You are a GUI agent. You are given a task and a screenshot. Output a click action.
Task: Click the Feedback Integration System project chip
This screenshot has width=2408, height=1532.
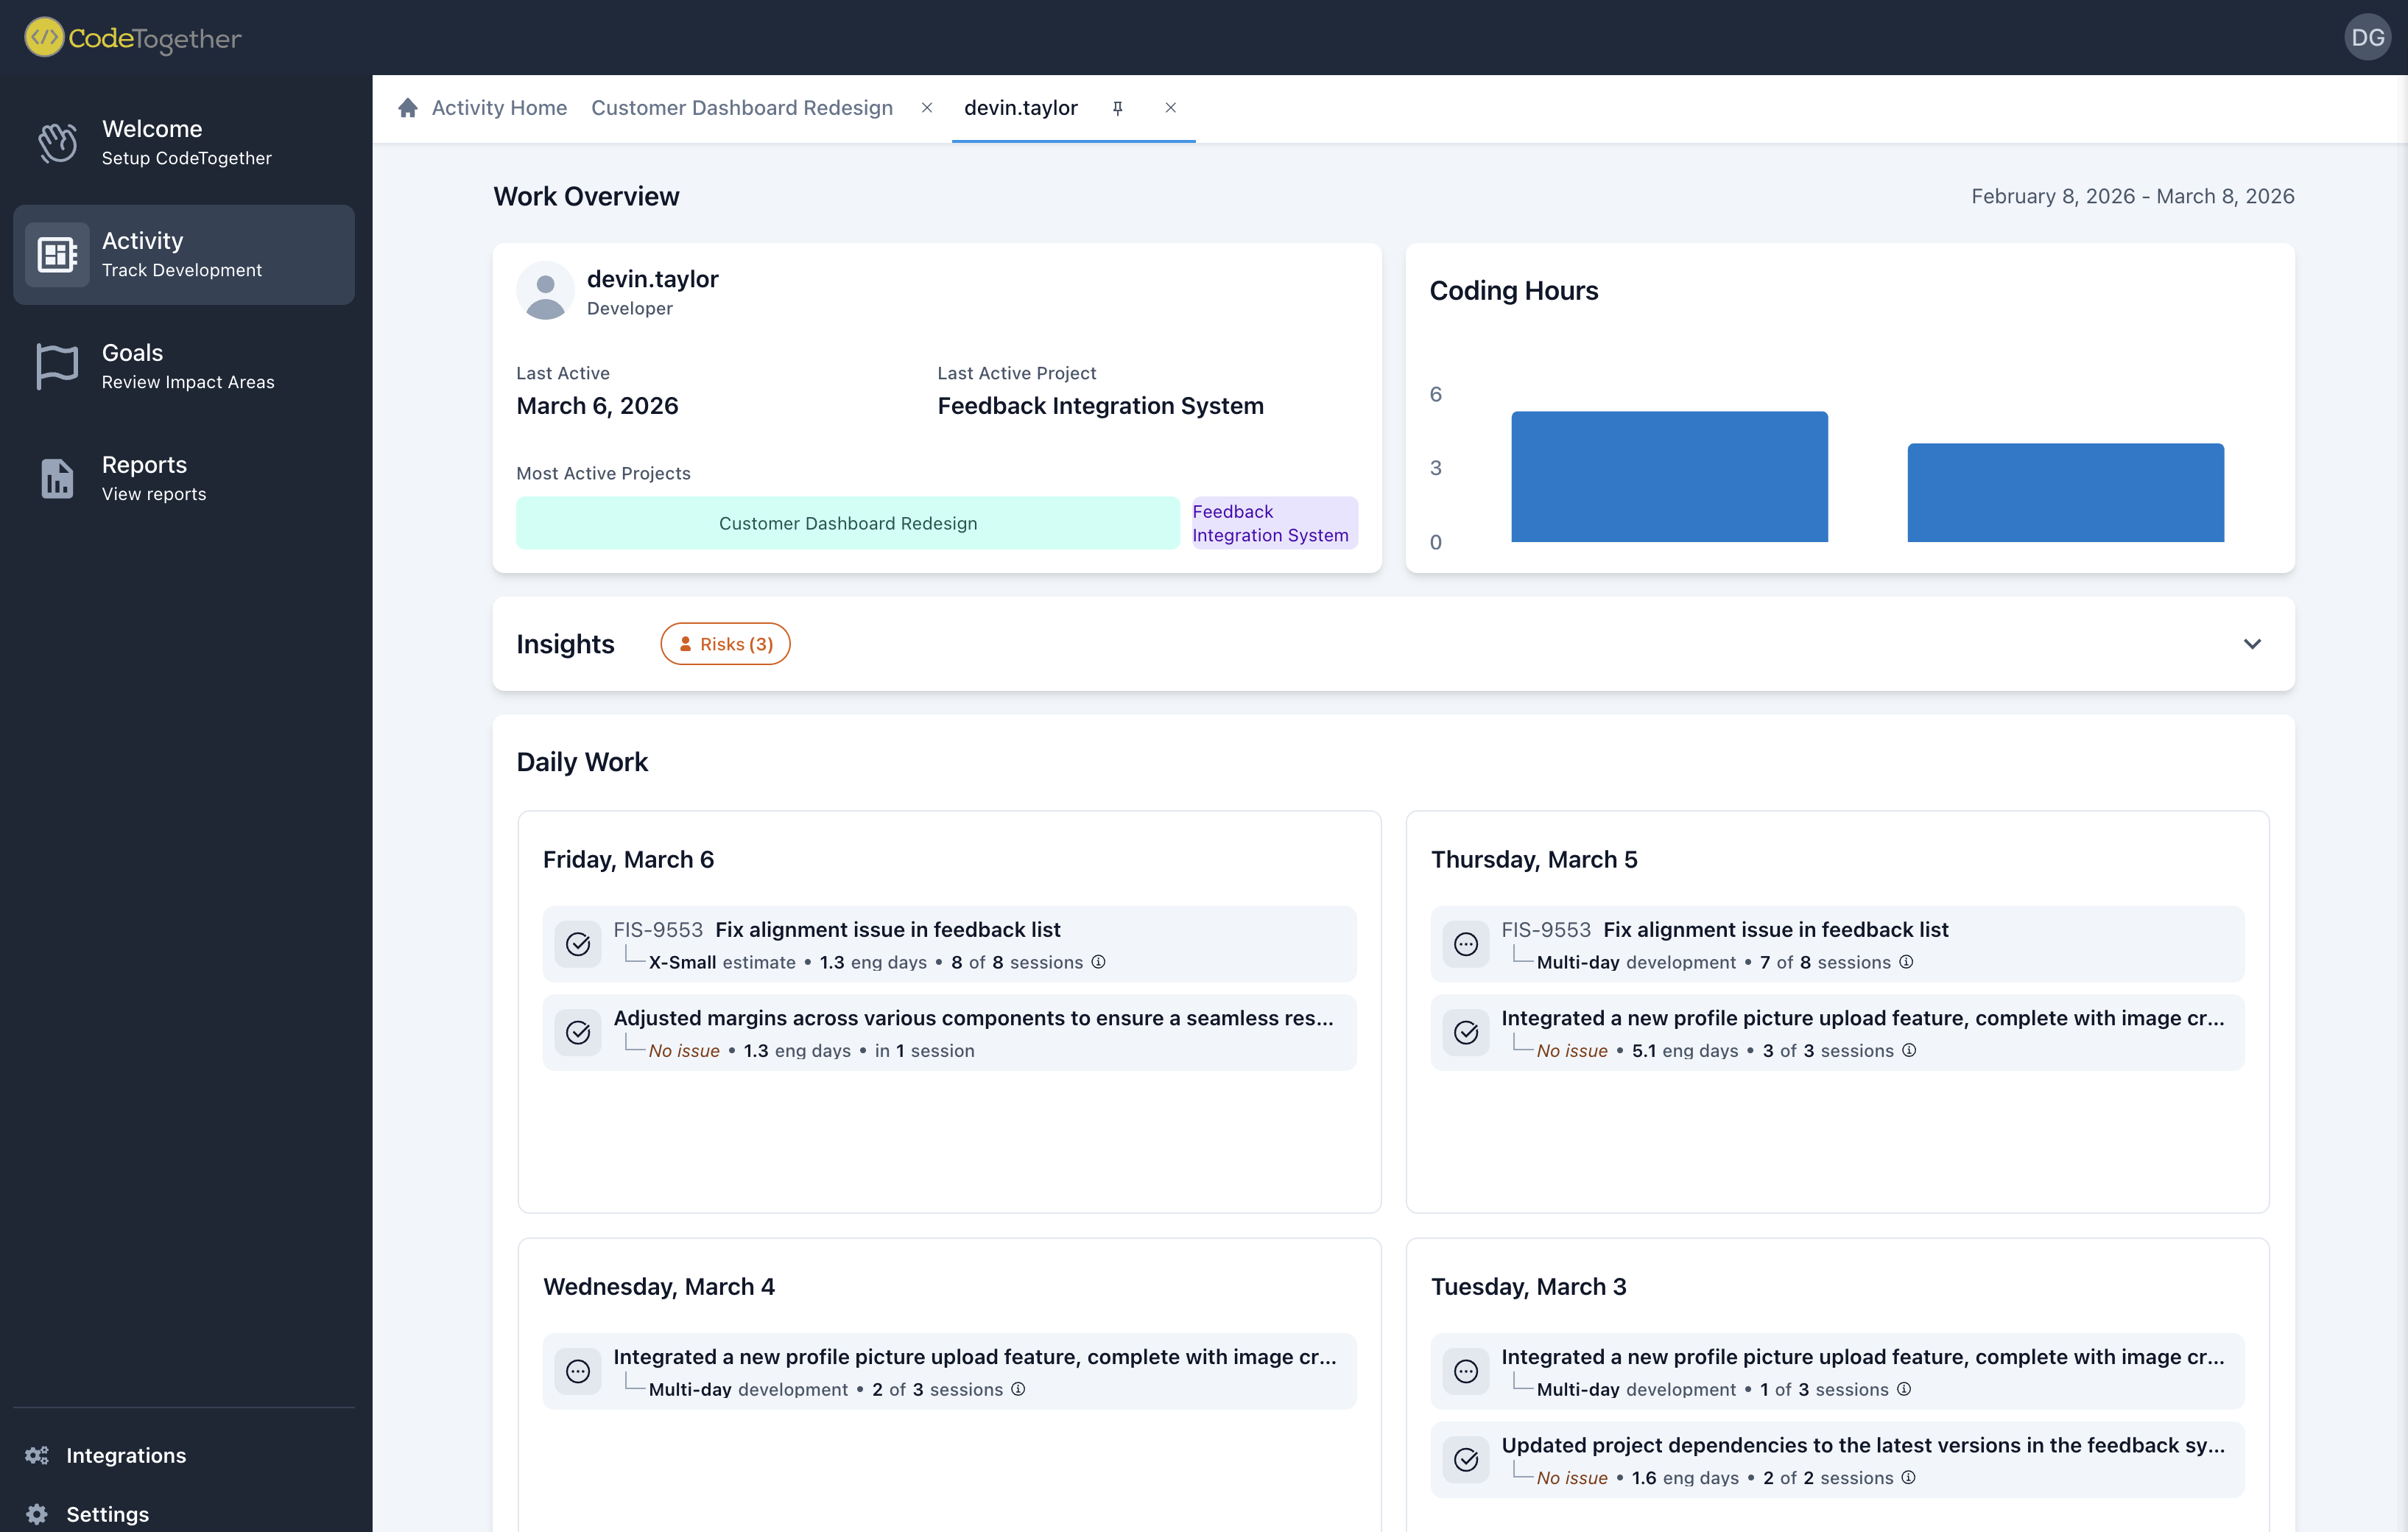pos(1273,522)
